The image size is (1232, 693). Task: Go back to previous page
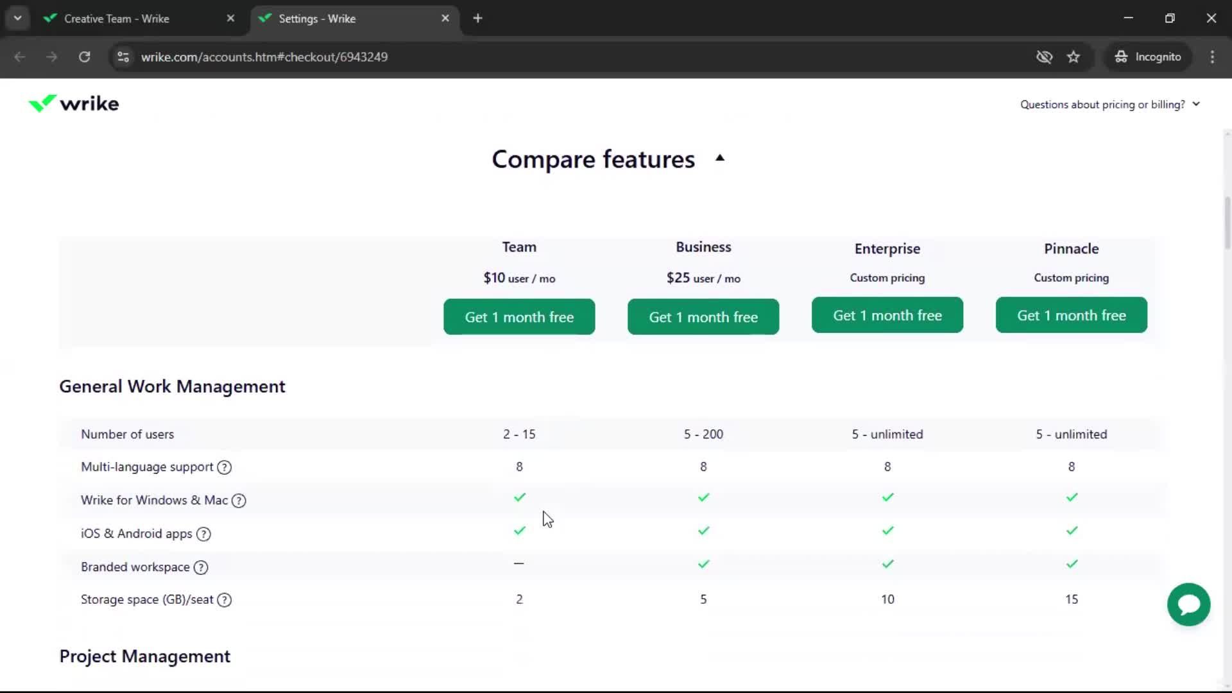tap(20, 57)
